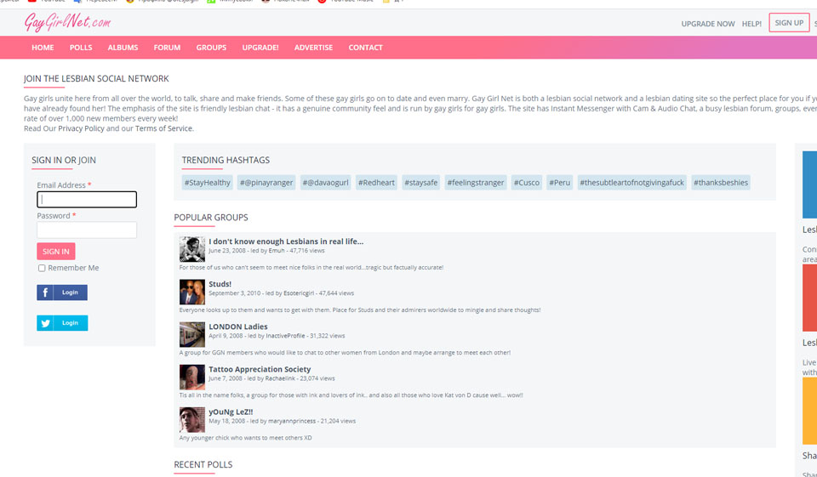
Task: Select the #thanksbeshies hashtag
Action: [721, 182]
